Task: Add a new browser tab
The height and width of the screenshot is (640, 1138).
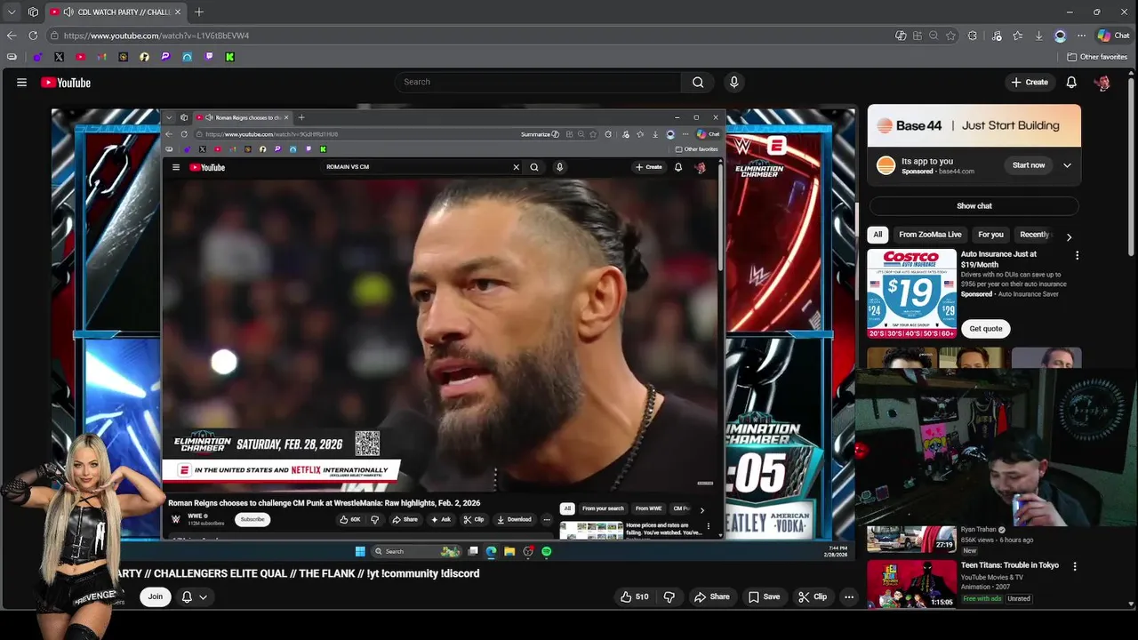Action: click(x=199, y=12)
